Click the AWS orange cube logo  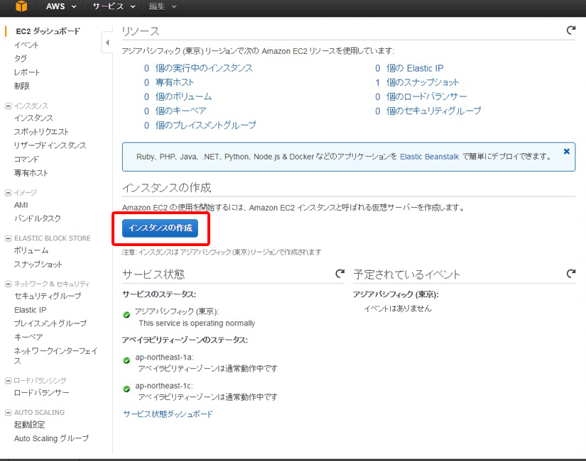point(22,6)
